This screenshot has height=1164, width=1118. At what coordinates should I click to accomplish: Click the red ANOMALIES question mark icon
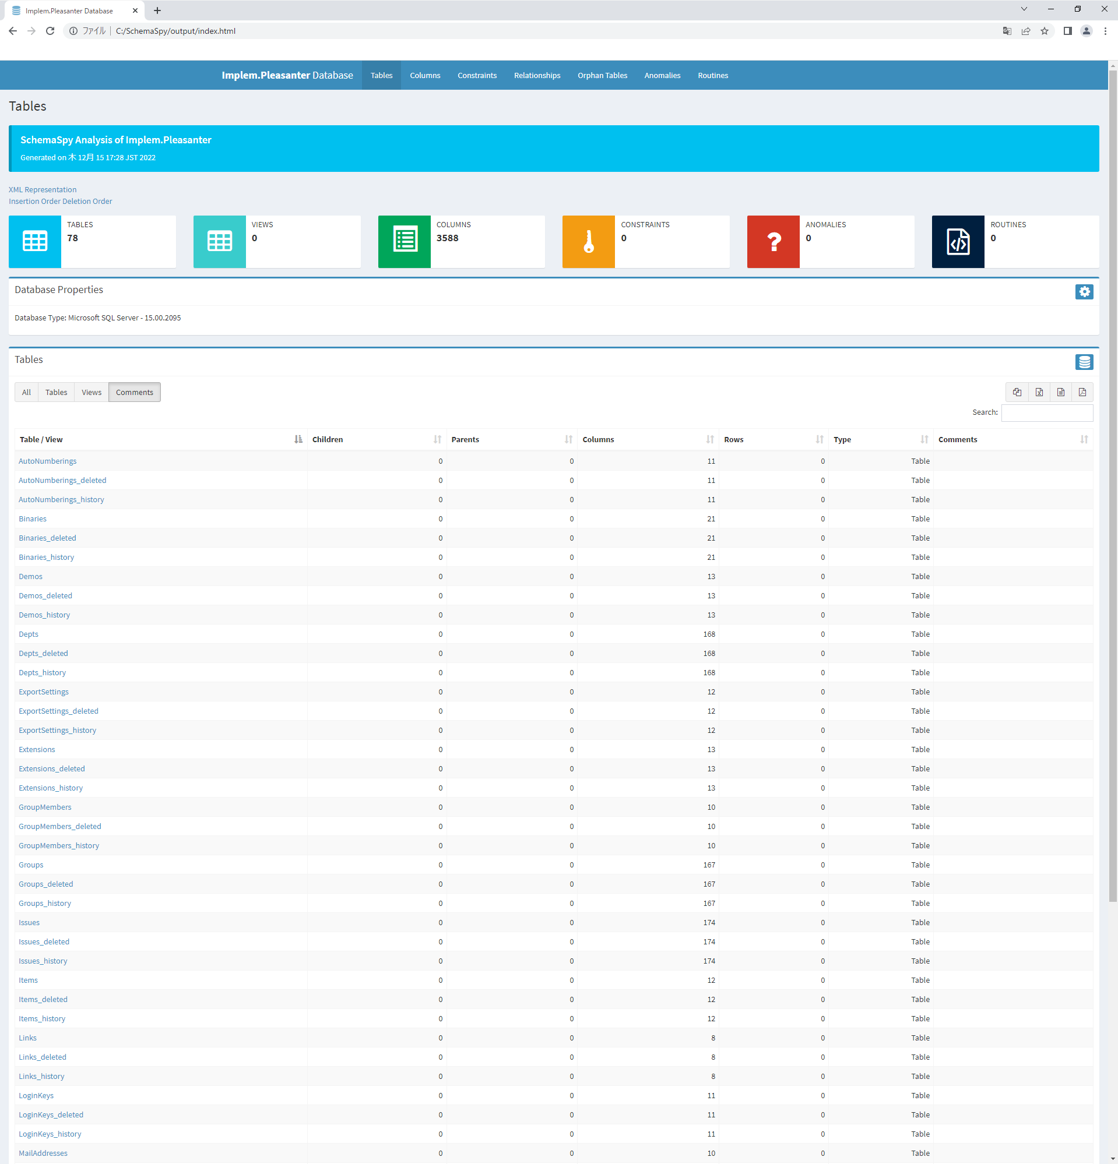[774, 241]
